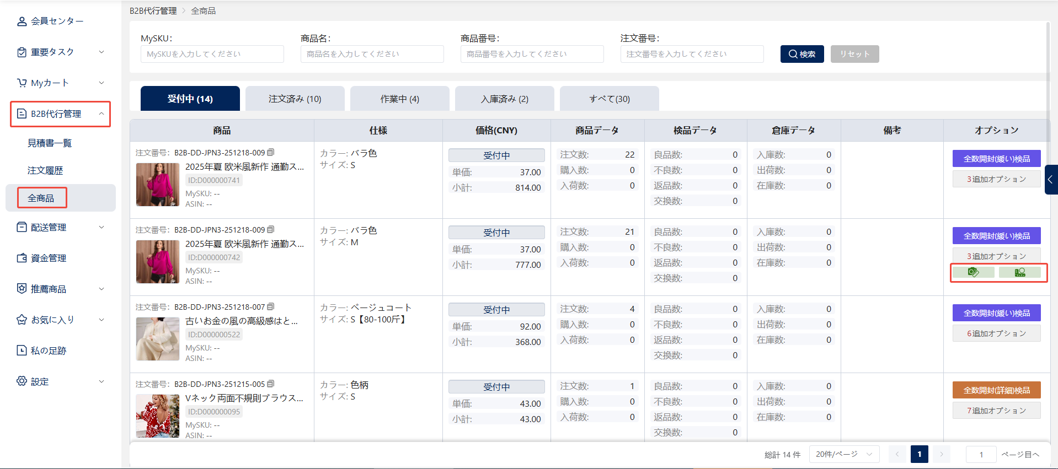
Task: Switch to the すべて(30) tab
Action: [x=610, y=99]
